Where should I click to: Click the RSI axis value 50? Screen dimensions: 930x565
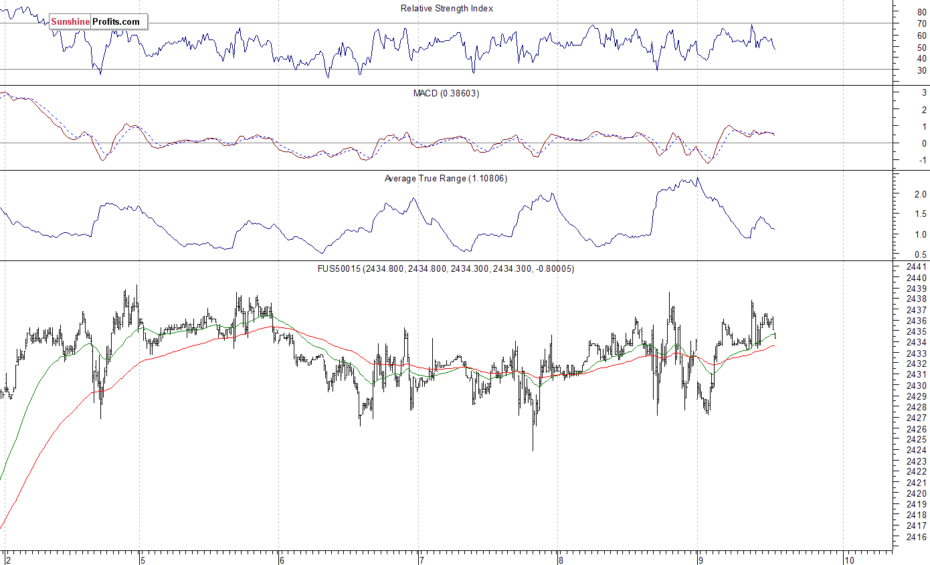pyautogui.click(x=922, y=48)
